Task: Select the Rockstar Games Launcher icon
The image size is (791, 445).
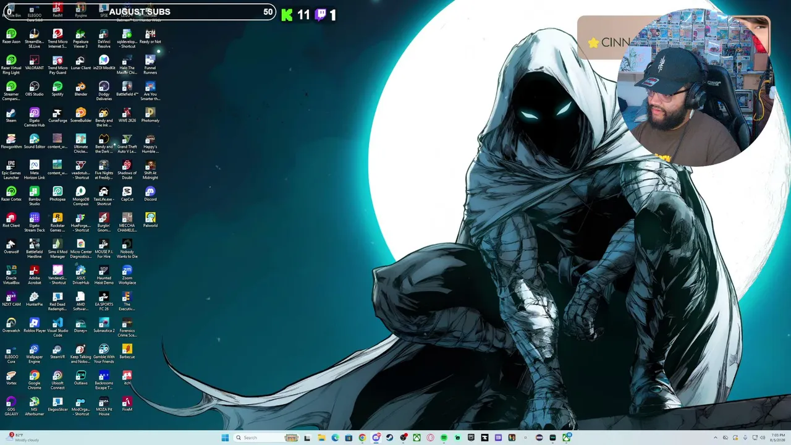Action: point(57,222)
